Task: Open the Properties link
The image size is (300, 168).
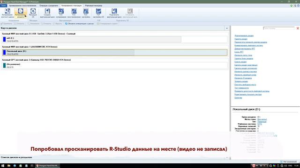Action: [238, 98]
